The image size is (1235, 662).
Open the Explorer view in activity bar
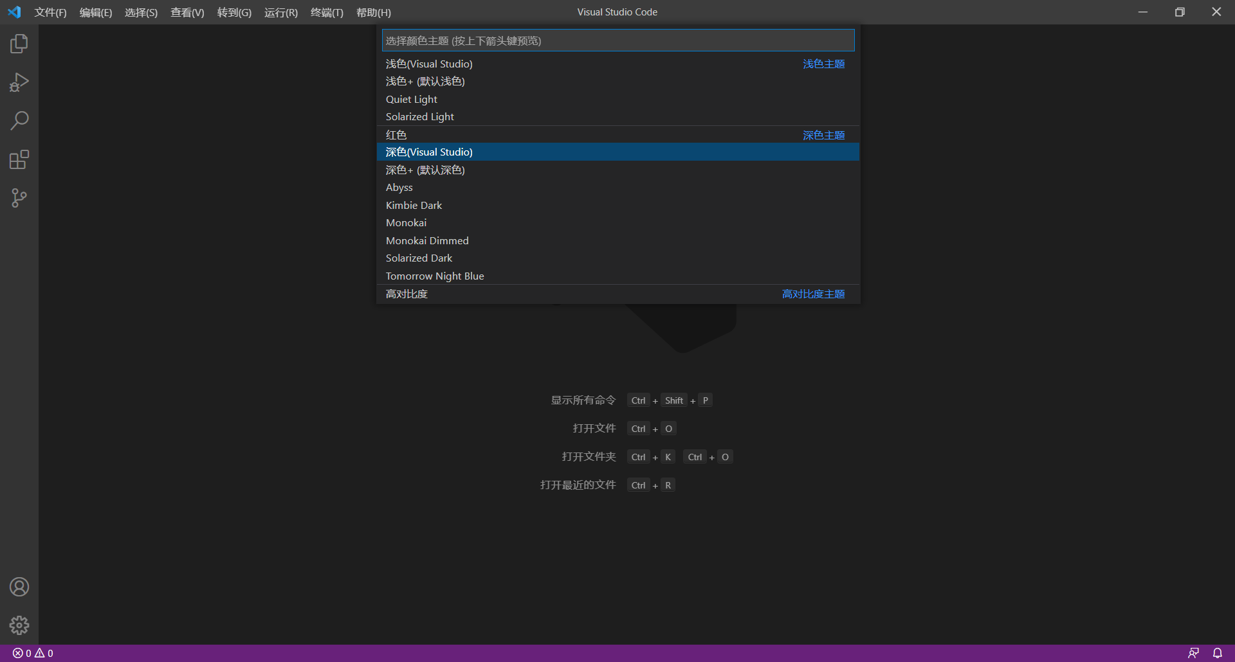pos(19,44)
